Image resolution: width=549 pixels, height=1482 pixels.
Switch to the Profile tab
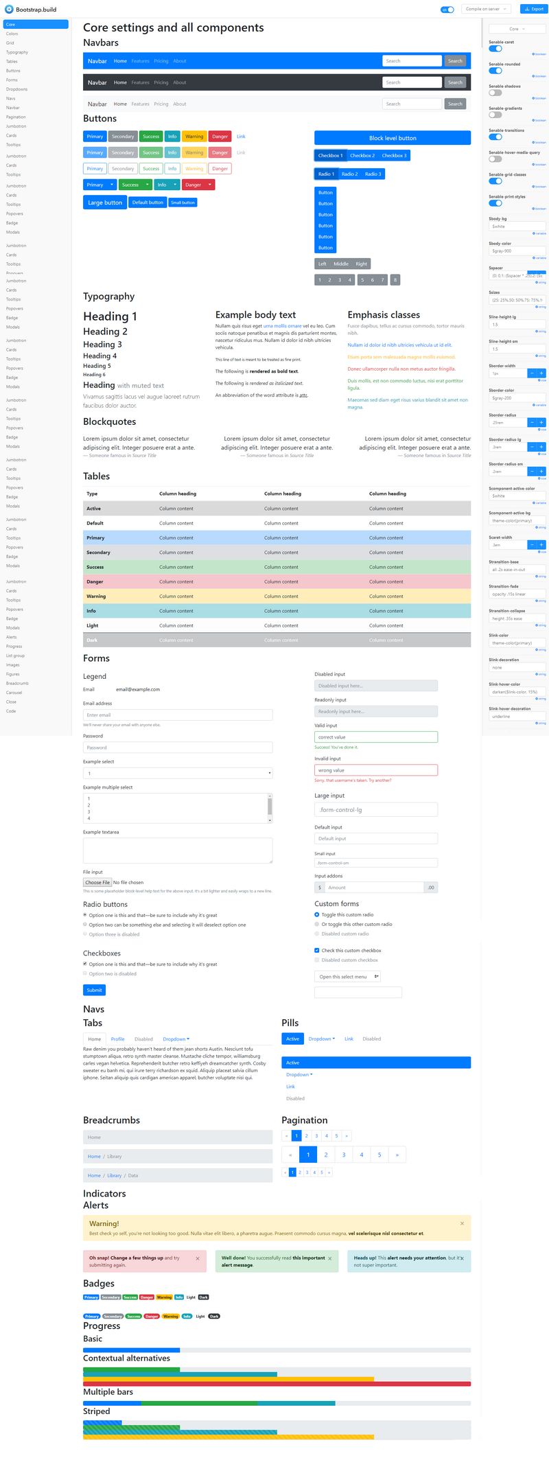(x=118, y=1039)
